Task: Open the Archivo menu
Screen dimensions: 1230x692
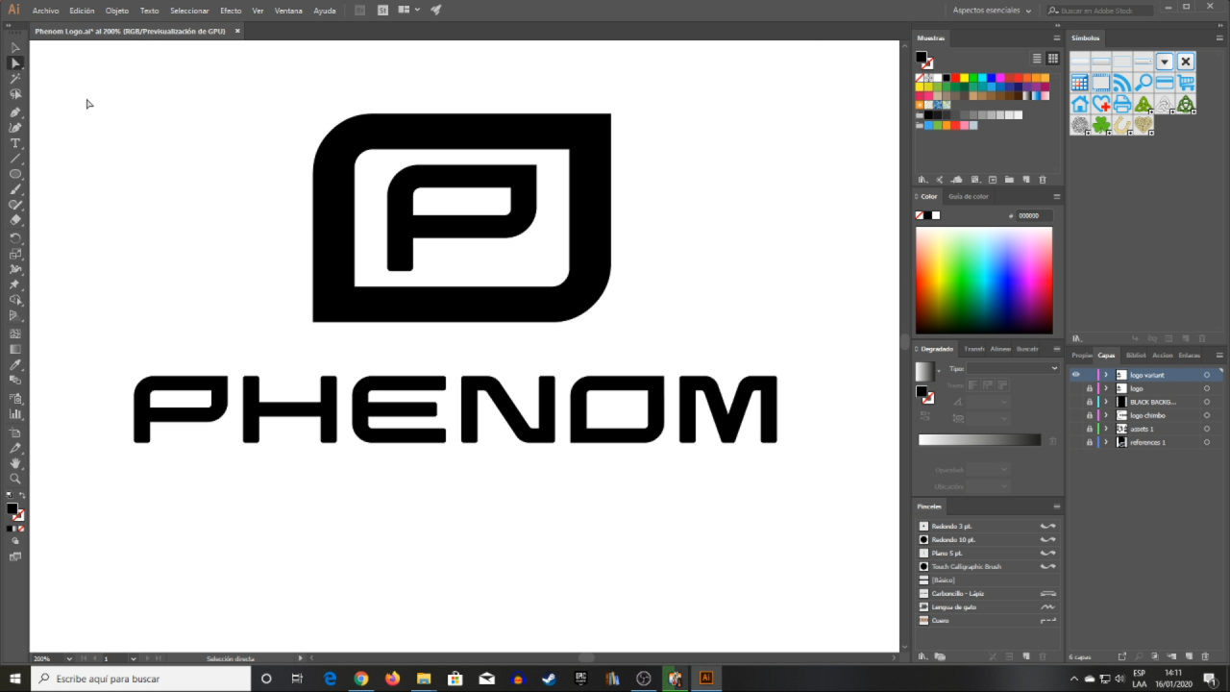Action: [x=45, y=11]
